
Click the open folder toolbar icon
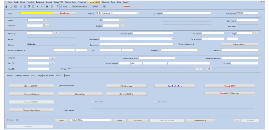[x=20, y=6]
